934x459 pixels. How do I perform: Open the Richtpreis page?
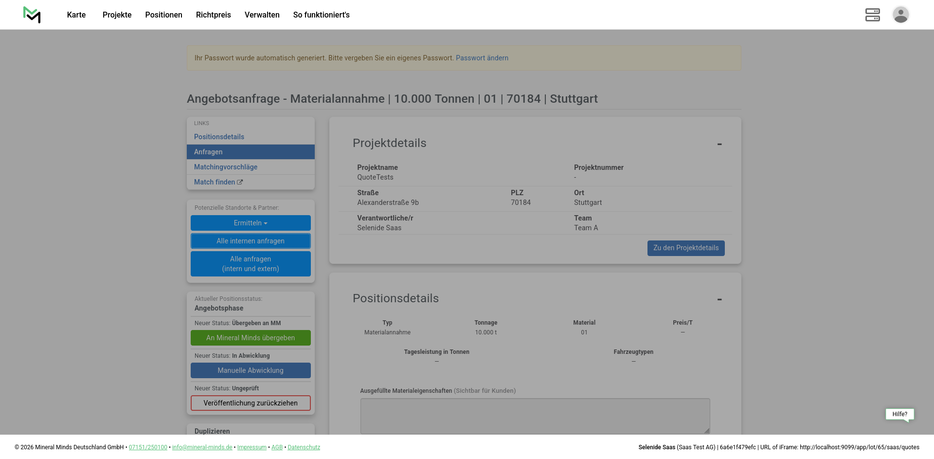(x=213, y=15)
